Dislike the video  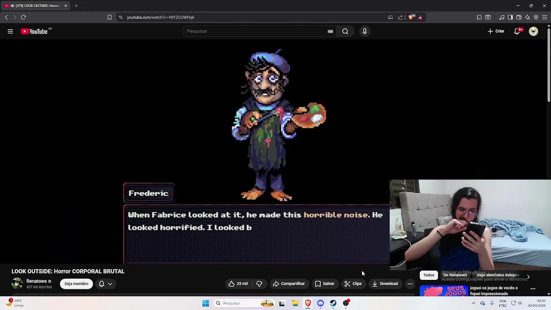(259, 284)
